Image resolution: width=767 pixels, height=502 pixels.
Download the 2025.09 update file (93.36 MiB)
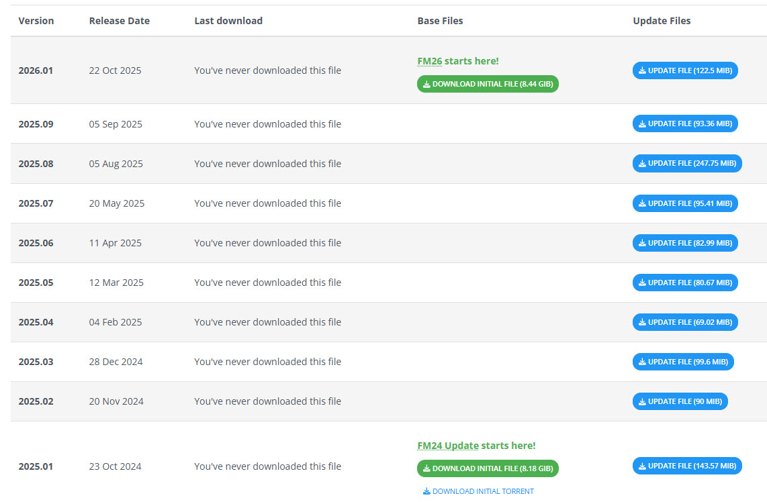click(x=685, y=123)
